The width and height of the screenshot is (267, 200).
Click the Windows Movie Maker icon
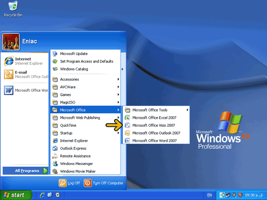55,171
